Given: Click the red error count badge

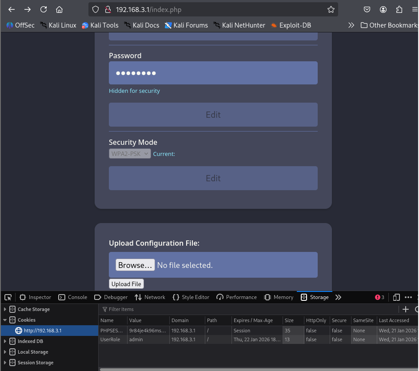Looking at the screenshot, I should (379, 297).
